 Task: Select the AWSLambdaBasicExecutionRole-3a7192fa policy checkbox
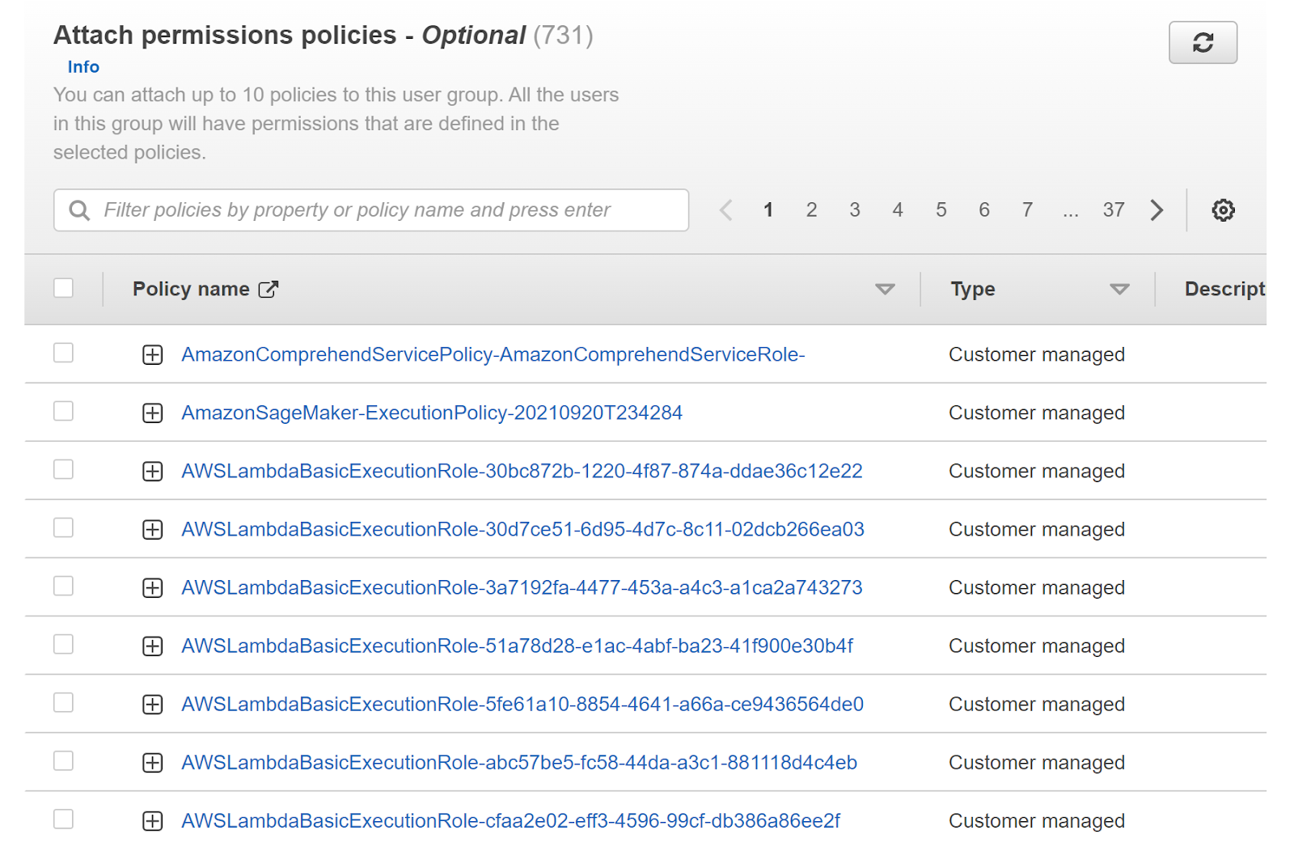tap(63, 587)
